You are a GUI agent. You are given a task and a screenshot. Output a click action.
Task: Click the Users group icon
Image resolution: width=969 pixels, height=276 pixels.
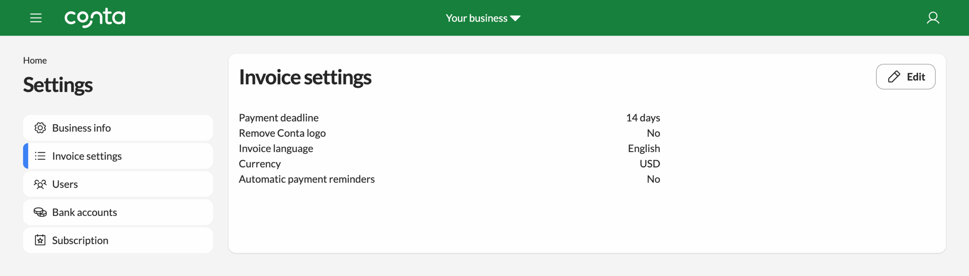coord(40,184)
